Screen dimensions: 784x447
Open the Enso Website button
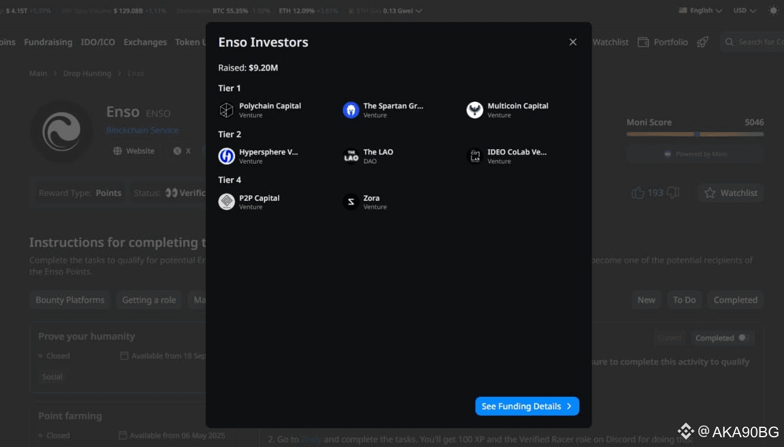(134, 151)
